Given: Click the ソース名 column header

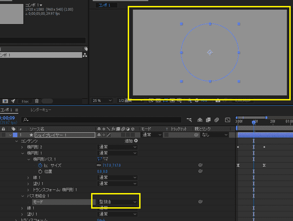Looking at the screenshot, I should tap(37, 129).
